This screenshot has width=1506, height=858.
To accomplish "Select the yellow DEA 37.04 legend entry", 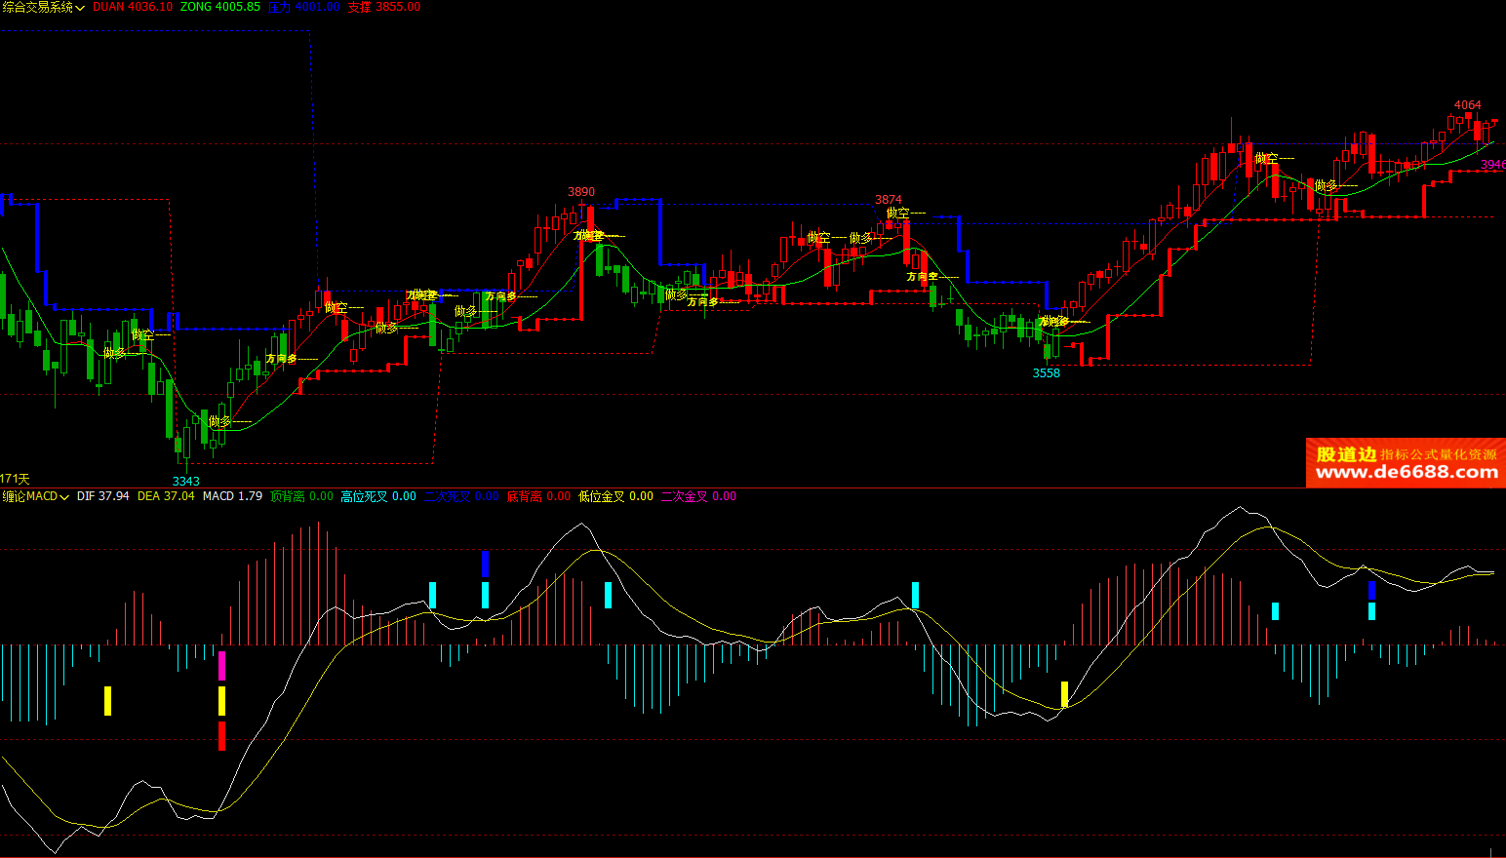I will click(166, 496).
